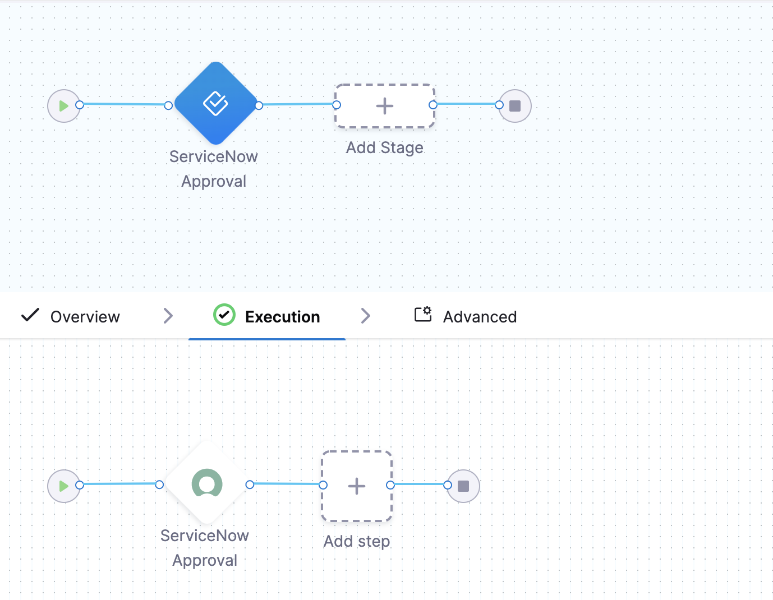The image size is (773, 600).
Task: Click the chevron arrow after Execution
Action: [366, 316]
